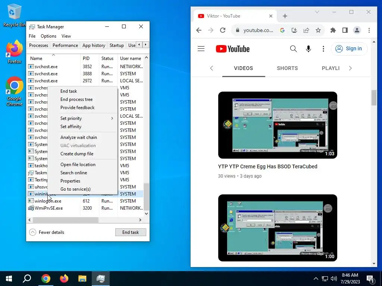382x286 pixels.
Task: Collapse with Fewer details toggle
Action: click(47, 232)
